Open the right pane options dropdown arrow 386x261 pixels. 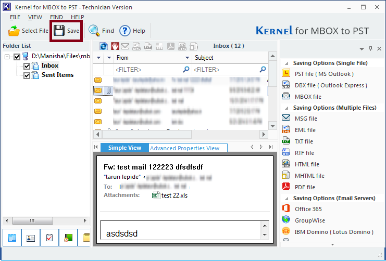coord(362,49)
